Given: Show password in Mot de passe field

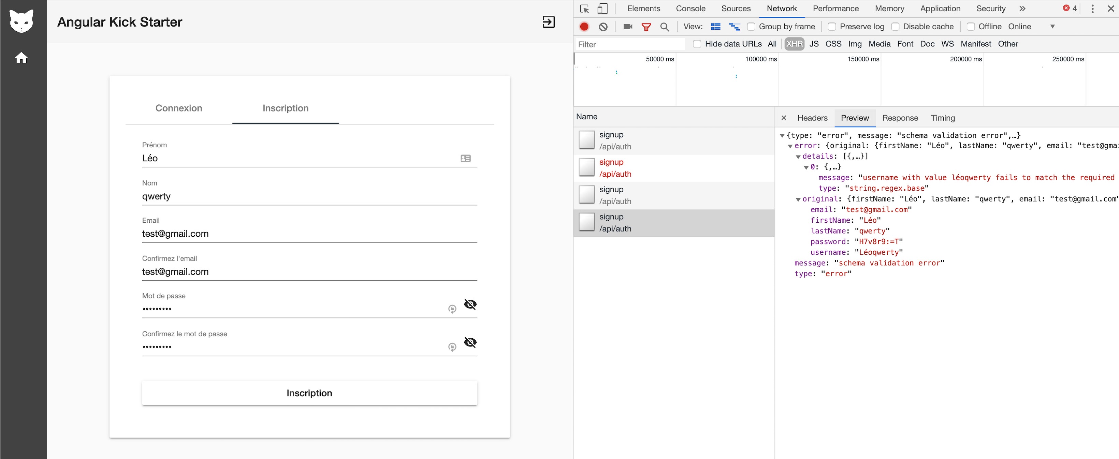Looking at the screenshot, I should coord(470,304).
